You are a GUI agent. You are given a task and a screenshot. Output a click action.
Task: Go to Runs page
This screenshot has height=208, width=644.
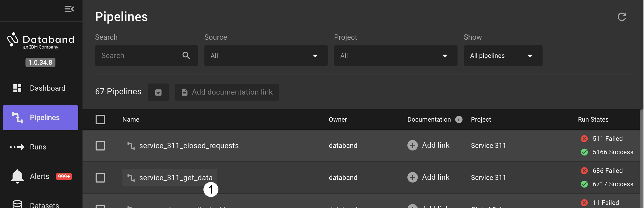click(40, 147)
